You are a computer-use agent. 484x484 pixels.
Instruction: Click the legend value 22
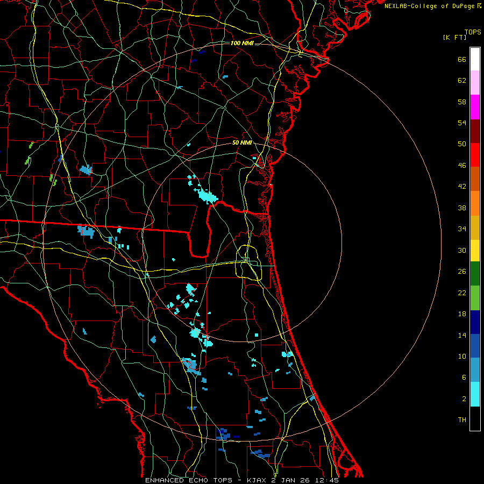[x=462, y=293]
